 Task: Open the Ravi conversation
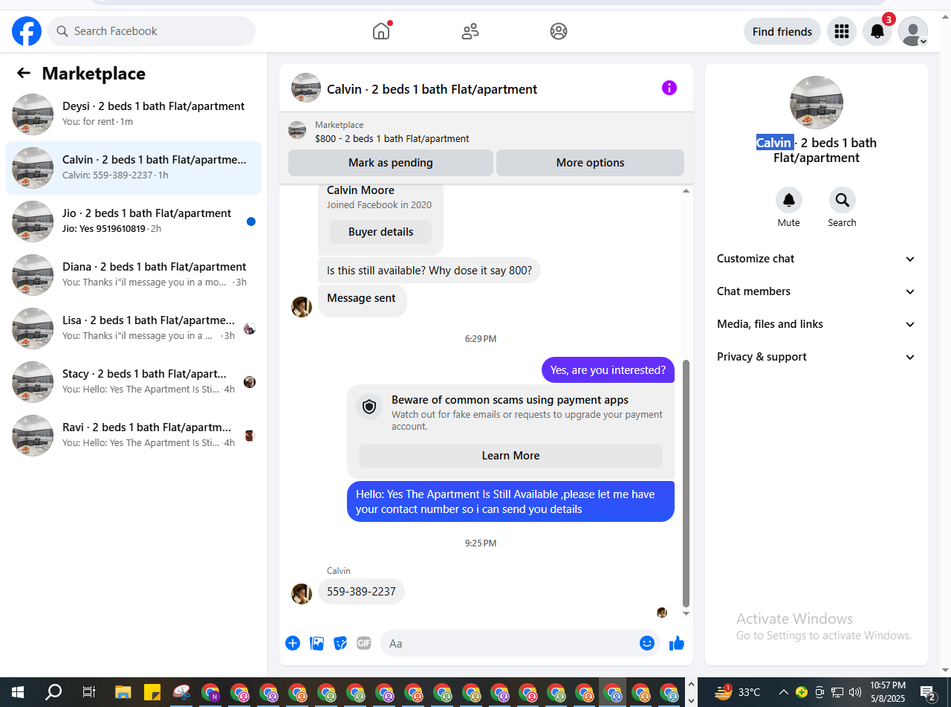(x=134, y=436)
